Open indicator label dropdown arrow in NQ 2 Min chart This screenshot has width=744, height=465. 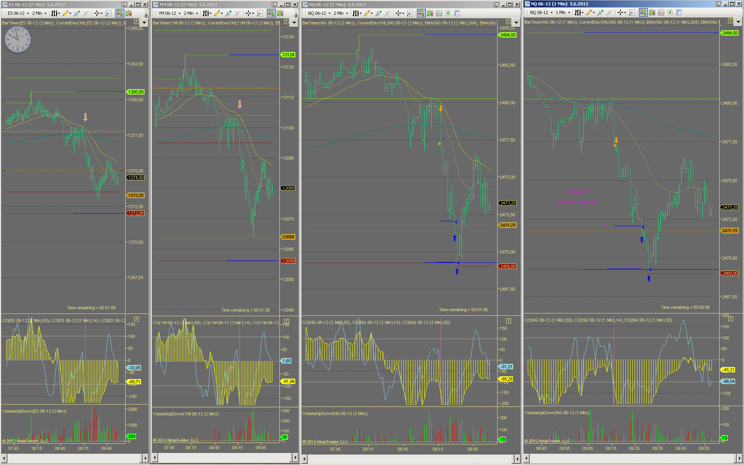pyautogui.click(x=516, y=22)
